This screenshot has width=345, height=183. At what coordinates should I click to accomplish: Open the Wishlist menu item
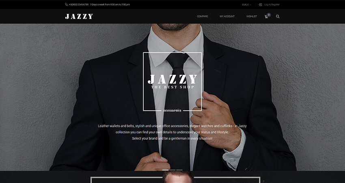click(252, 16)
